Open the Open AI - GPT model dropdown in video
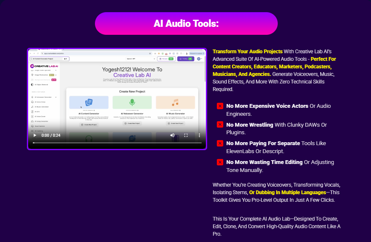This screenshot has width=371, height=242. (x=141, y=59)
